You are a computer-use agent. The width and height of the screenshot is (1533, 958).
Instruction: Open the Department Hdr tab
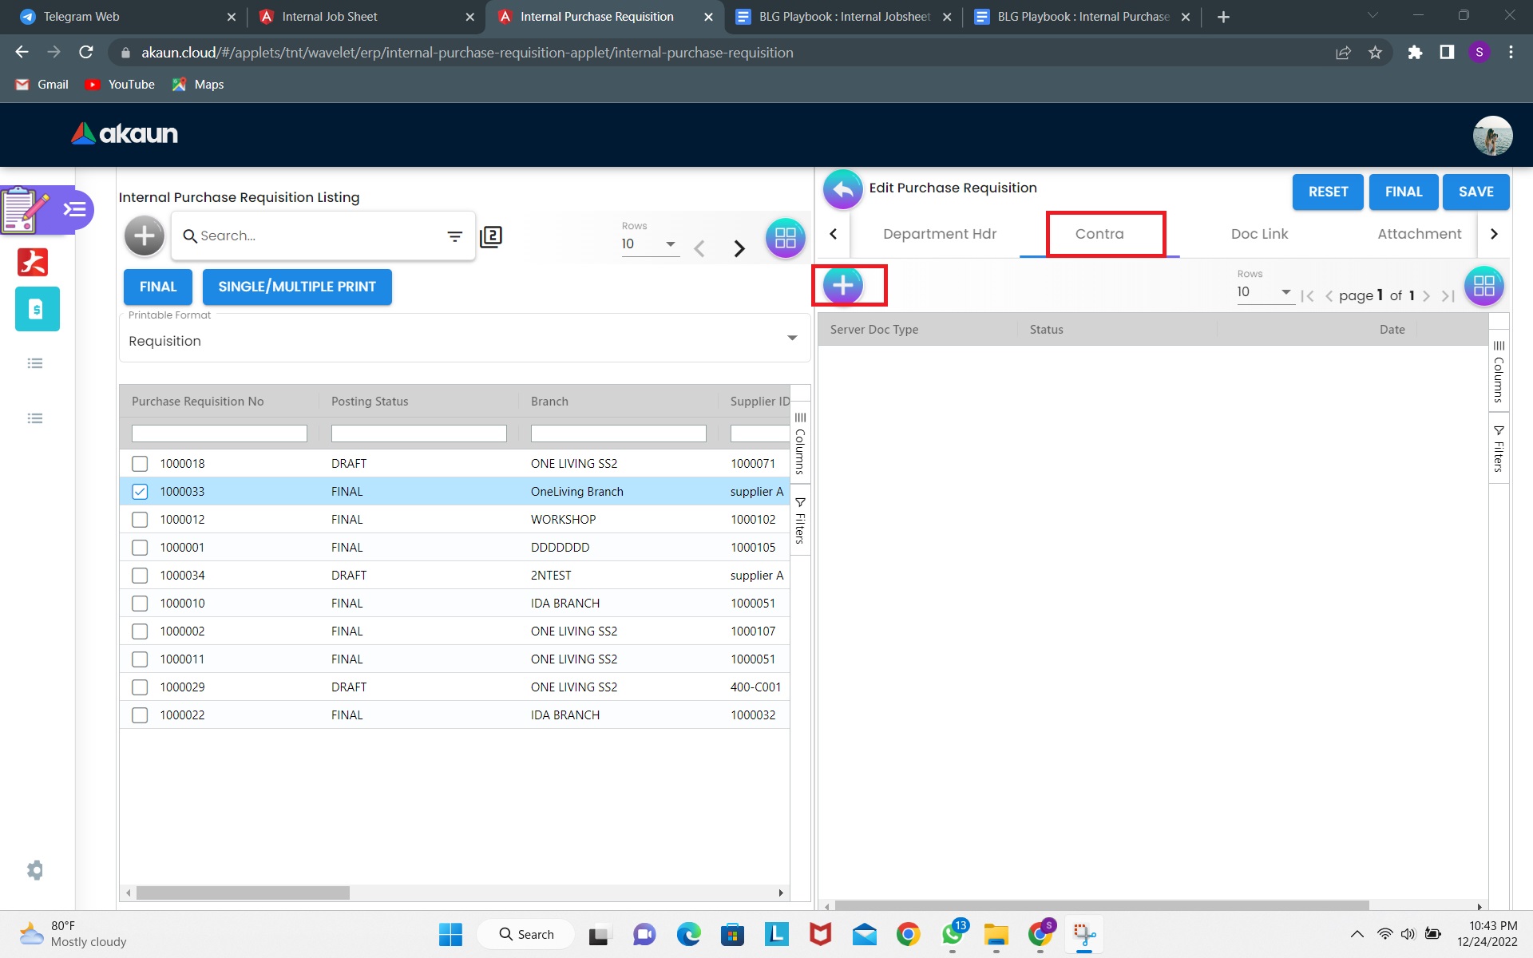click(940, 234)
